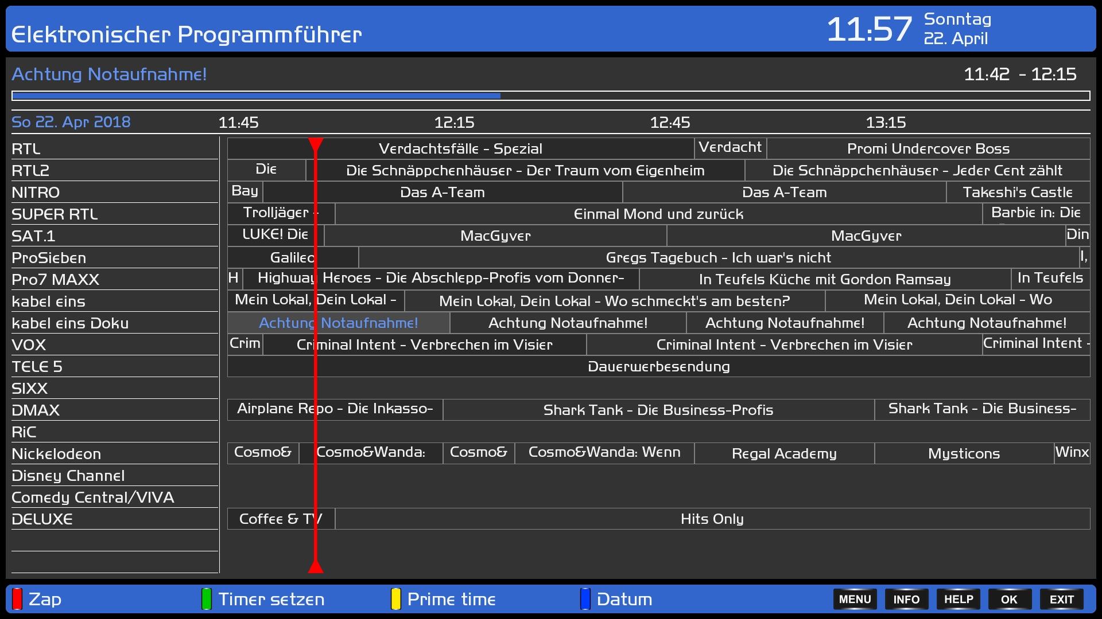
Task: Select the Dauerwerbesendung entry on TELE 5
Action: pyautogui.click(x=658, y=367)
